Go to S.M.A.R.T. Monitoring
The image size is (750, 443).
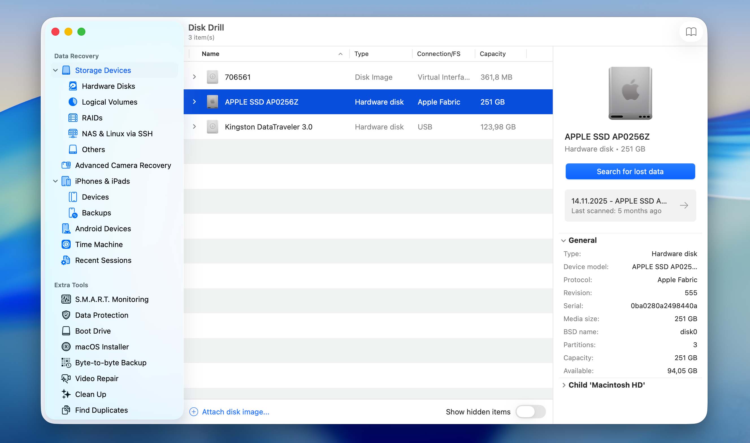point(112,299)
